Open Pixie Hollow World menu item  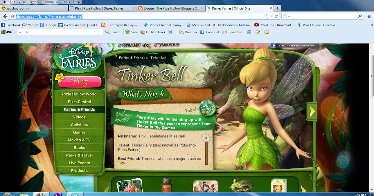79,94
